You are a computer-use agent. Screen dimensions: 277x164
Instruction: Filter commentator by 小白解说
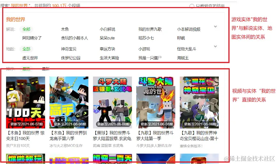pos(107,29)
